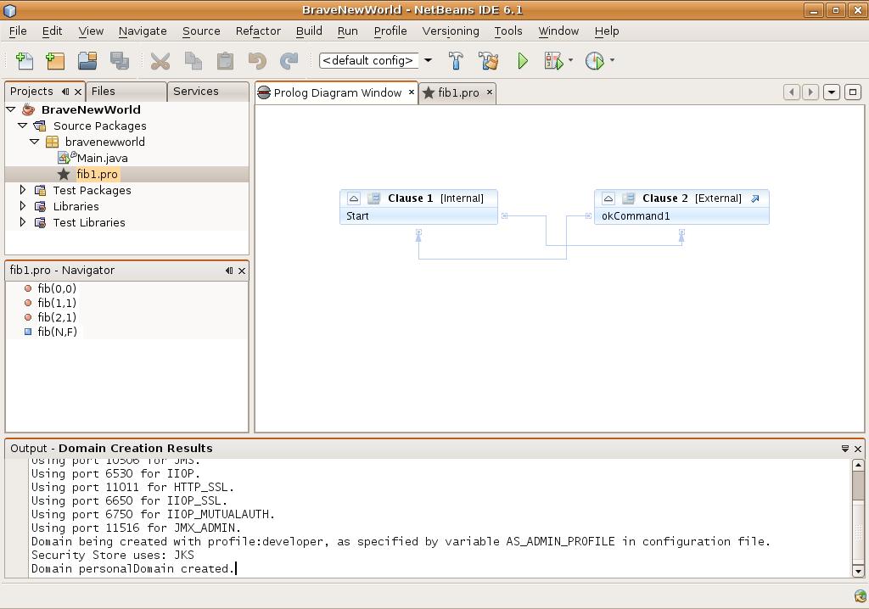This screenshot has width=869, height=609.
Task: Select the Prolog Diagram Window tab
Action: coord(337,92)
